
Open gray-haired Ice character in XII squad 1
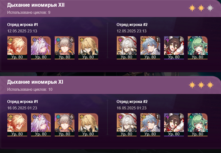pyautogui.click(x=65, y=48)
